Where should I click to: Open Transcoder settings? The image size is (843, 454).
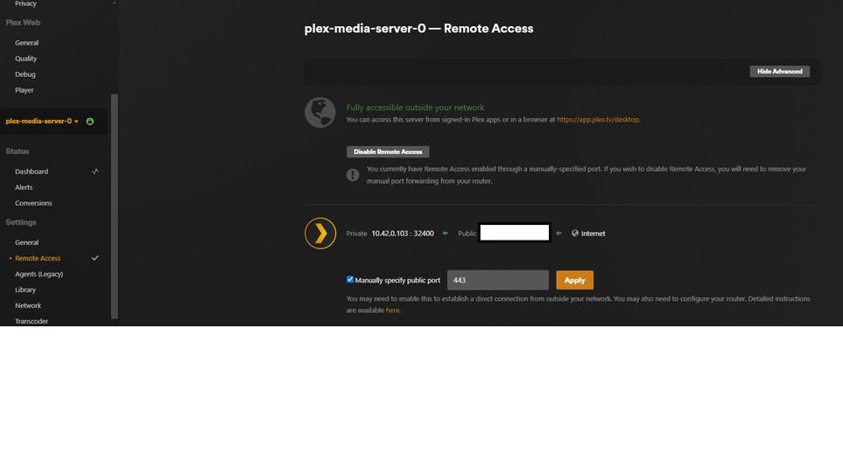32,321
